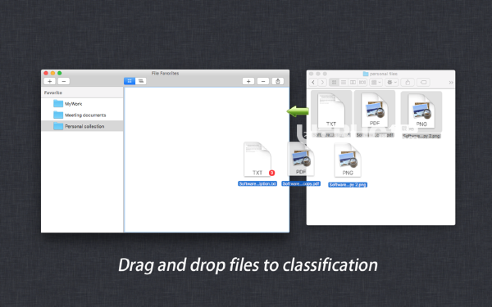Expand Finder toolbar overflow chevrons
The image size is (492, 307).
click(x=451, y=83)
